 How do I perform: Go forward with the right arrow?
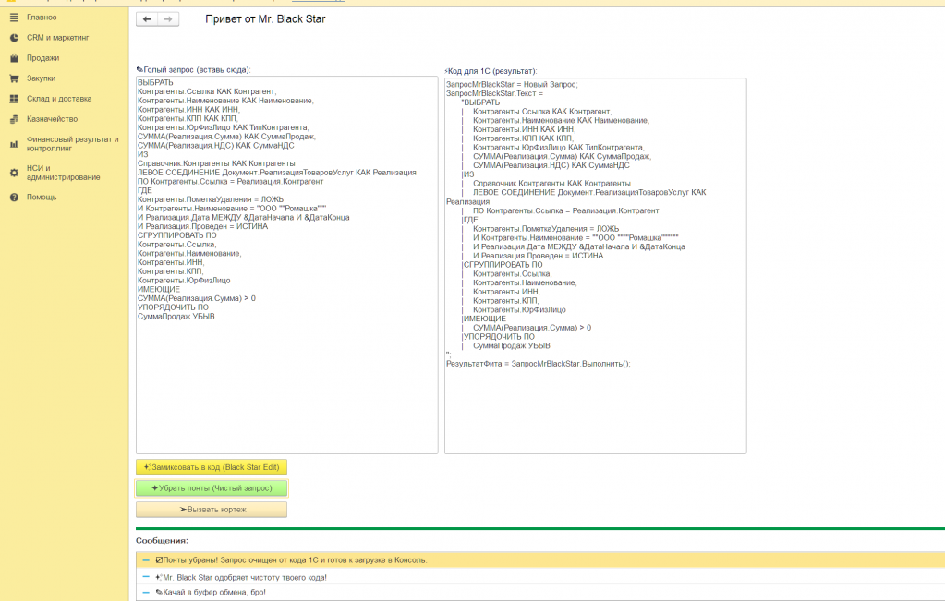(x=168, y=19)
